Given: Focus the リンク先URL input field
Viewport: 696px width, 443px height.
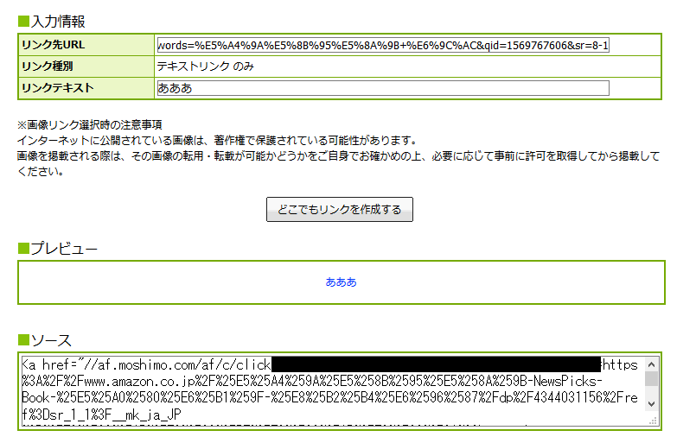Looking at the screenshot, I should click(x=383, y=45).
